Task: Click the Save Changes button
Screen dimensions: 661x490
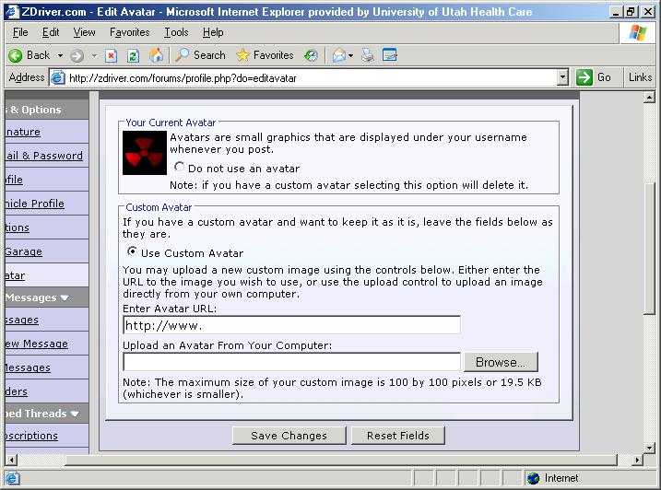Action: (x=289, y=436)
